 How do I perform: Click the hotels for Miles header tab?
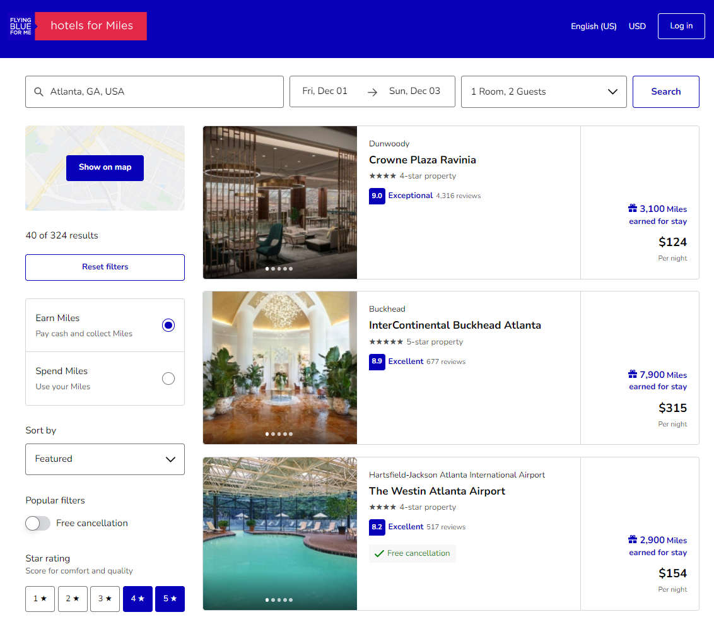[x=91, y=26]
